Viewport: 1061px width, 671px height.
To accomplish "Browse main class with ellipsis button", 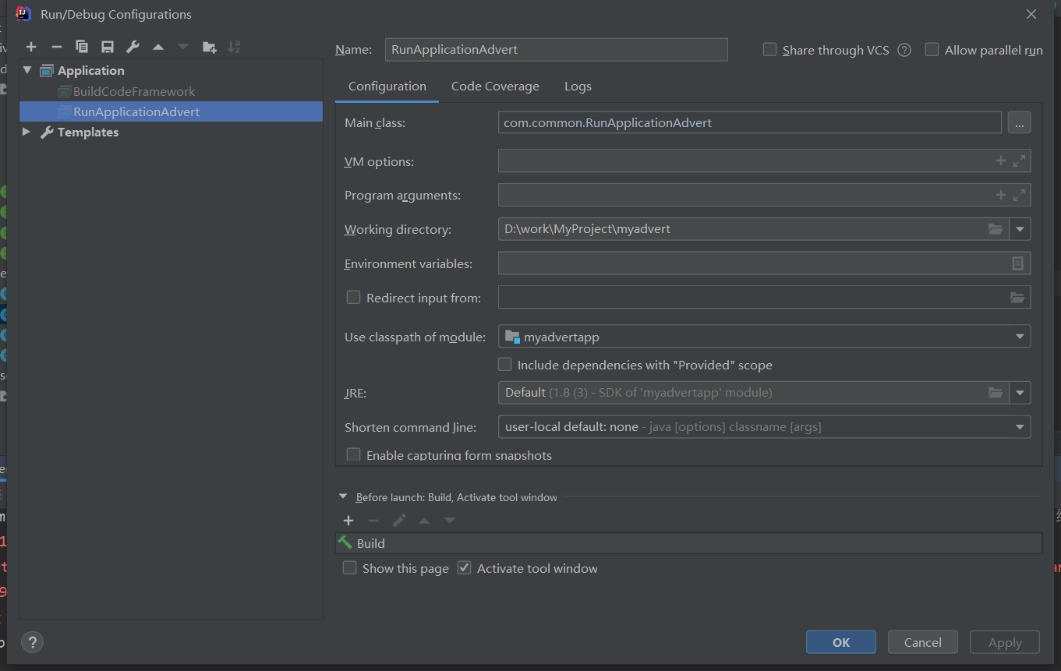I will (1019, 122).
